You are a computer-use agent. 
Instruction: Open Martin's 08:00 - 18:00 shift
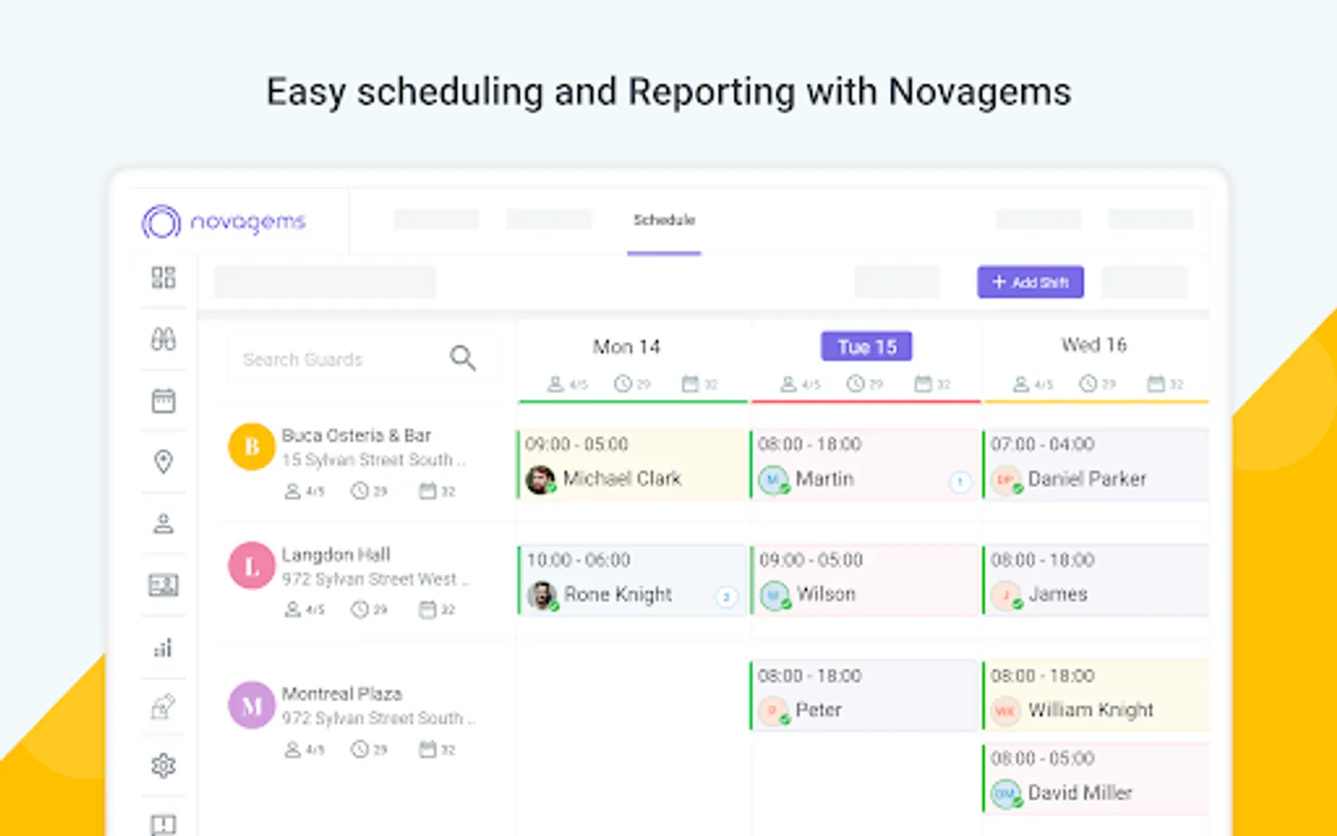865,464
